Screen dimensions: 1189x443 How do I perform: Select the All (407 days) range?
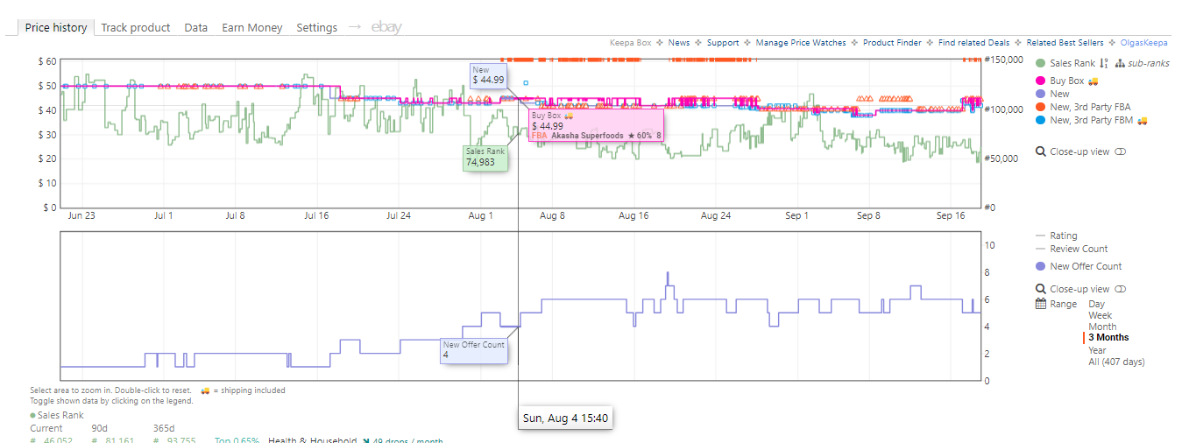pos(1116,362)
